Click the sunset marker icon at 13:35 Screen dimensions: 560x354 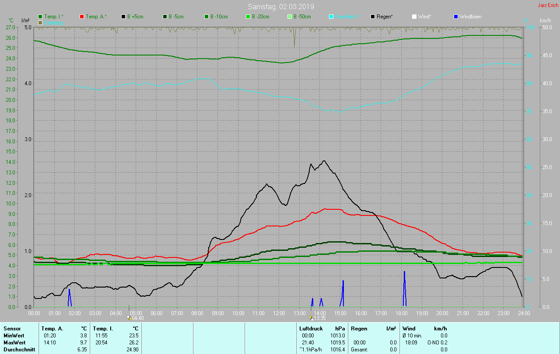coord(311,318)
